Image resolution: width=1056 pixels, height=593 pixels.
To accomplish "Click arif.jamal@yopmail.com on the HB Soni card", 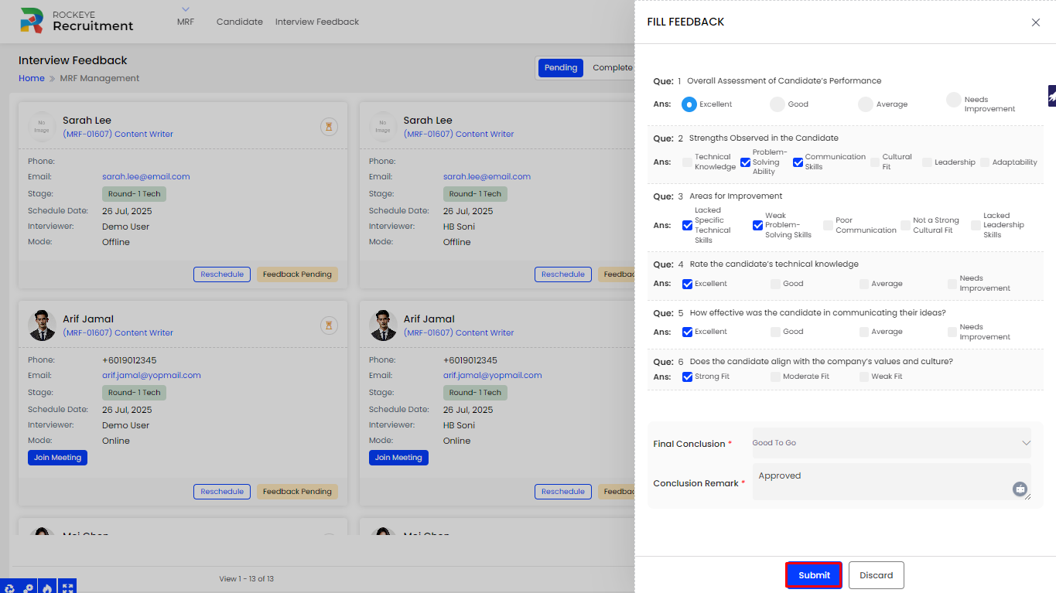I will 493,376.
